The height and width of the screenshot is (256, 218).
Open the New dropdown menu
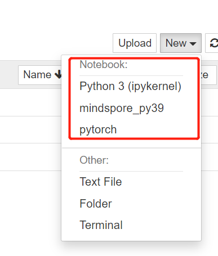point(181,43)
